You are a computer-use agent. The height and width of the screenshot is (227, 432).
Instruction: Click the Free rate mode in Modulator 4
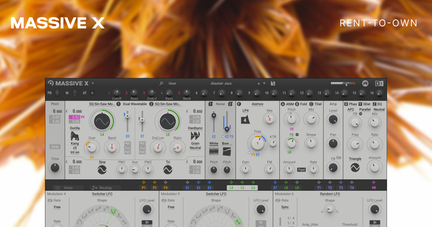[57, 207]
